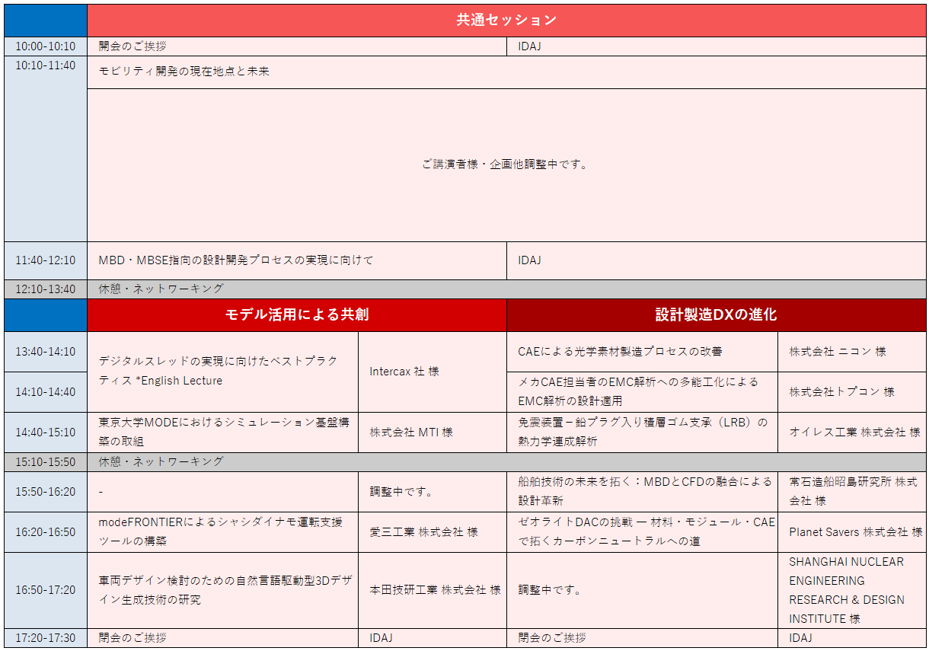The image size is (929, 651).
Task: Select the 16:20-16:50 time cell
Action: click(x=46, y=532)
